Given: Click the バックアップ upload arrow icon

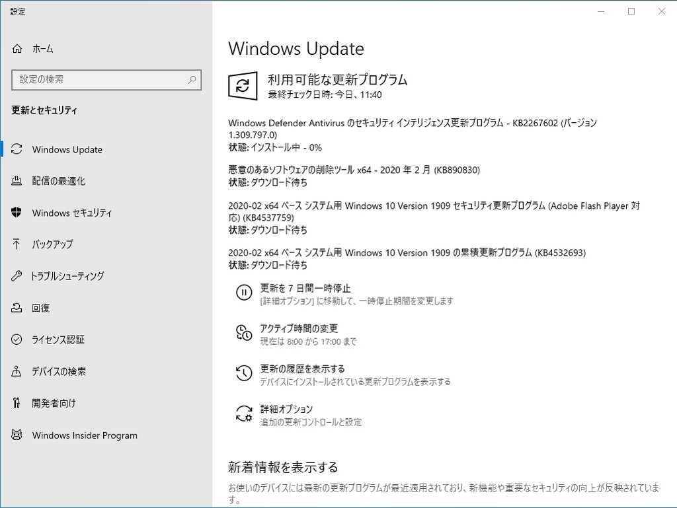Looking at the screenshot, I should (17, 244).
